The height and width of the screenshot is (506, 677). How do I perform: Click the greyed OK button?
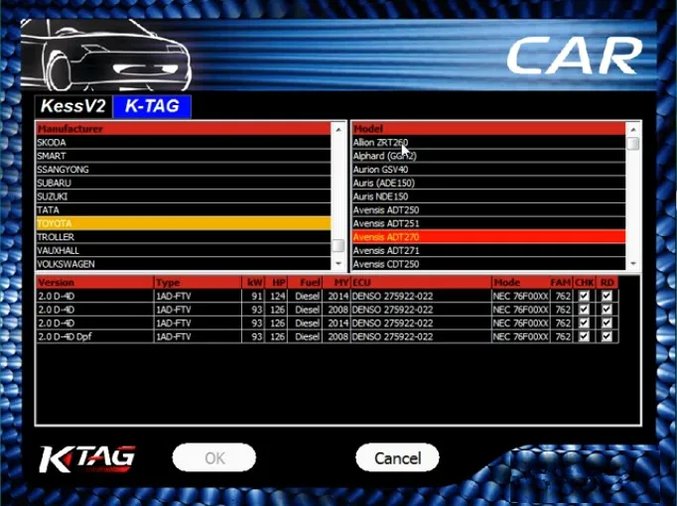(x=214, y=457)
